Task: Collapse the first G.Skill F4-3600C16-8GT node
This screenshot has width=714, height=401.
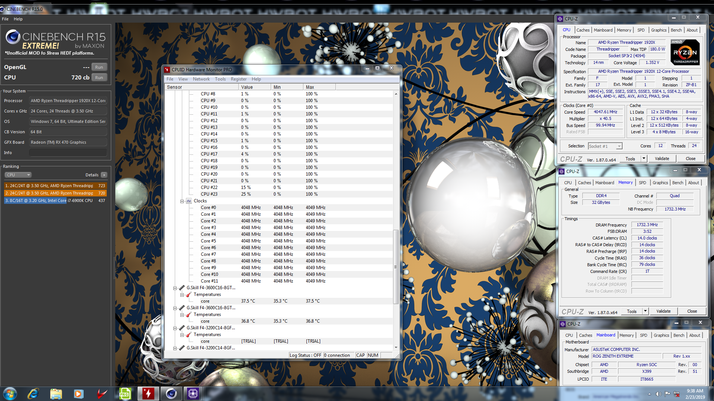Action: tap(175, 288)
